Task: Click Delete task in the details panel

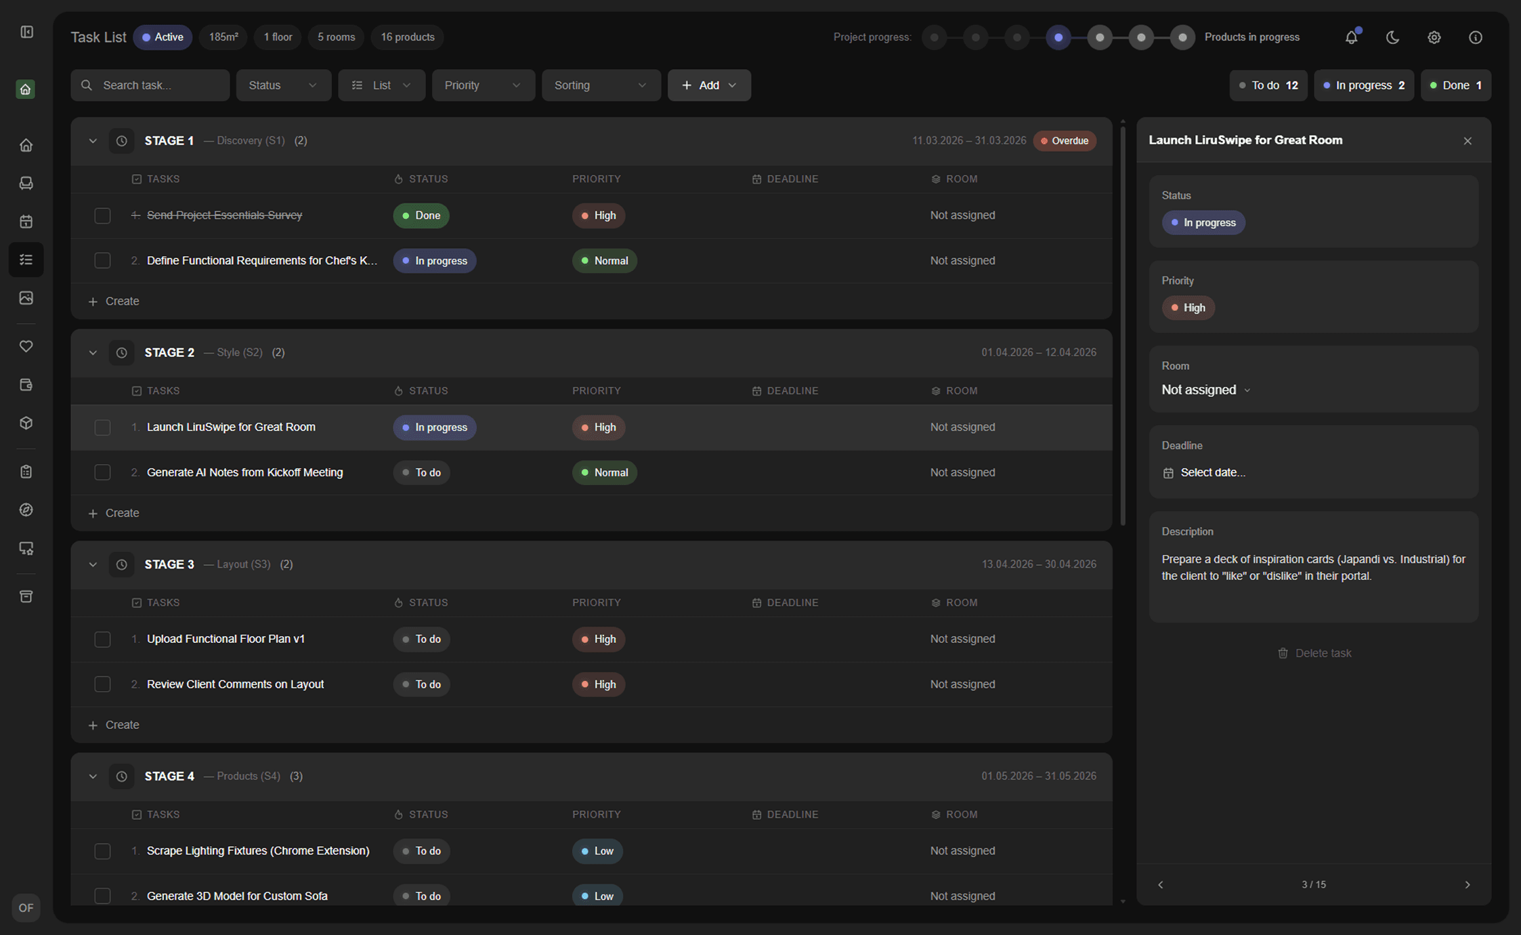Action: (1314, 652)
